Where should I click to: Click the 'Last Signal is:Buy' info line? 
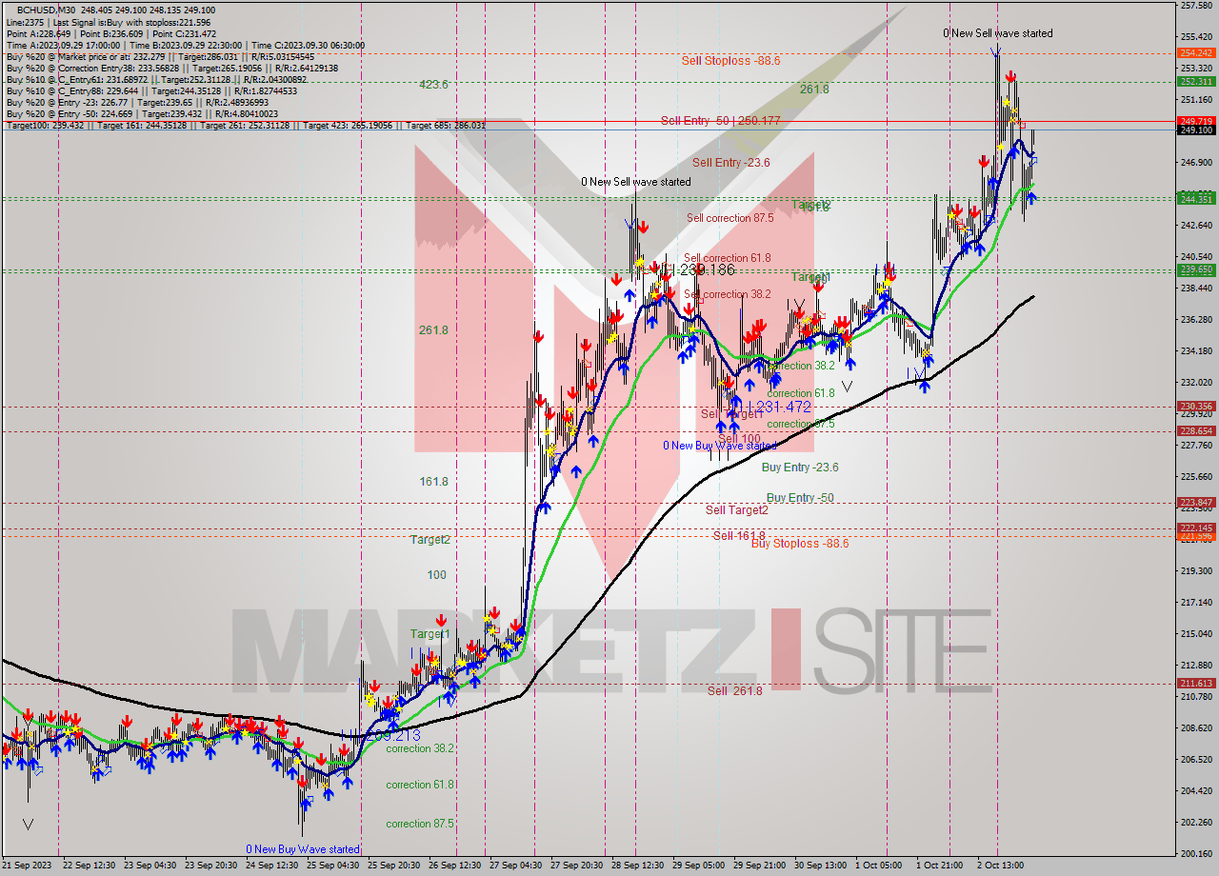109,22
